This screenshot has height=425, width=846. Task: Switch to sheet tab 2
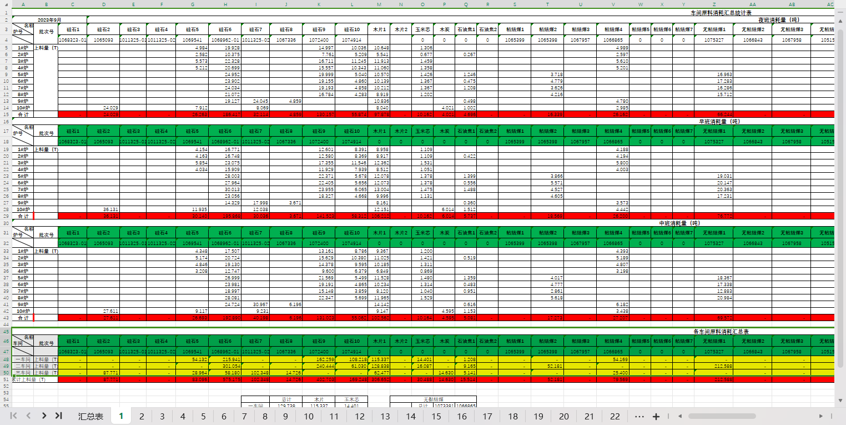click(x=142, y=417)
